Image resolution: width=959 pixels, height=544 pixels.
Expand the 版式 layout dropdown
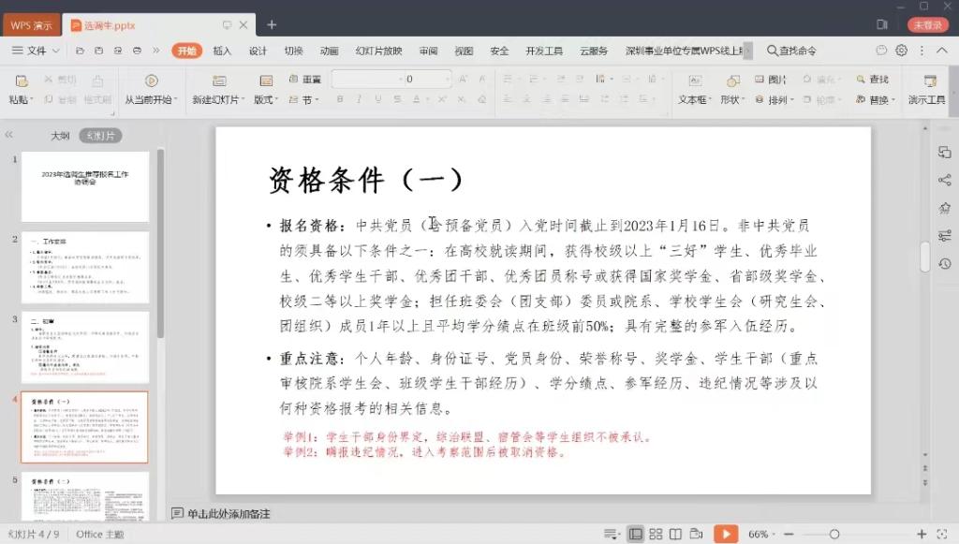click(x=266, y=99)
